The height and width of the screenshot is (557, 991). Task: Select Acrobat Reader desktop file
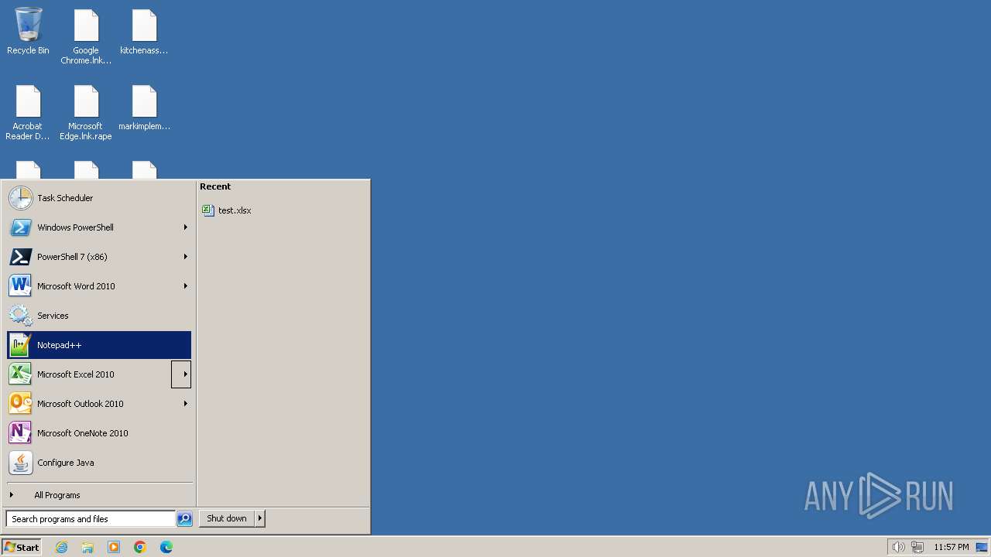28,112
